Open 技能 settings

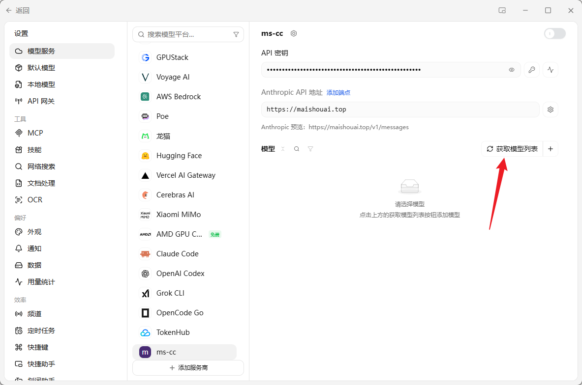click(62, 150)
